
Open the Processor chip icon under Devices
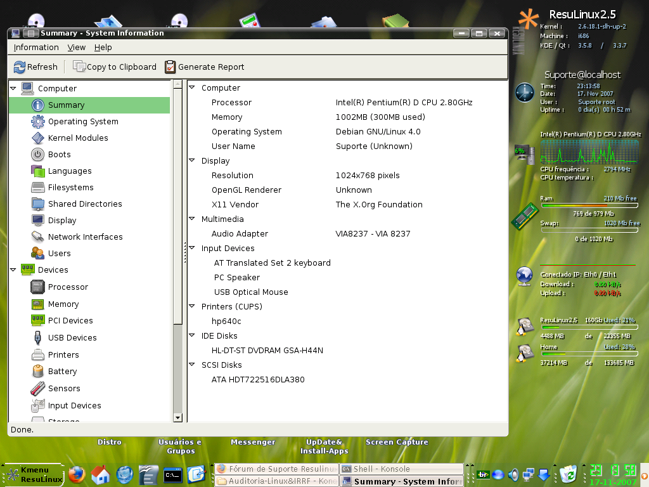tap(37, 287)
